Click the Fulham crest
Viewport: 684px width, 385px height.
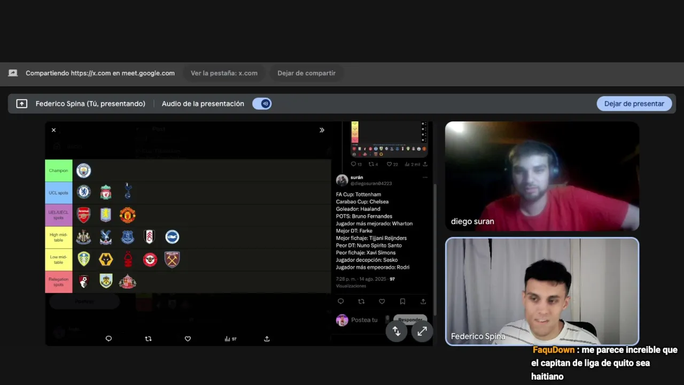[x=149, y=237]
